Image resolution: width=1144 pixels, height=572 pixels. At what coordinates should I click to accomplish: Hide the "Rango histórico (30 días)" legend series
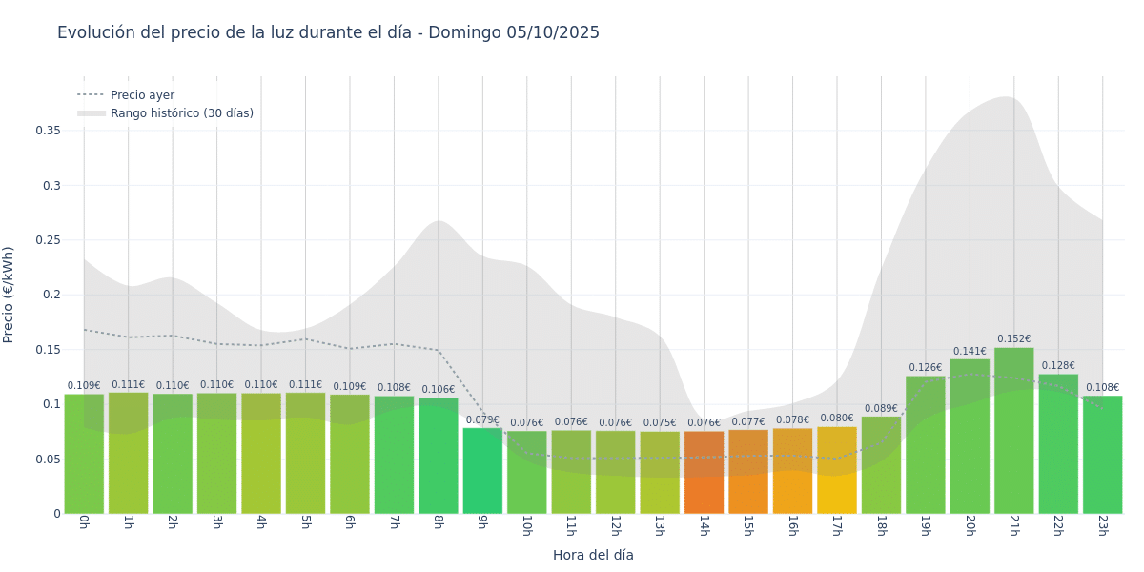pos(181,113)
